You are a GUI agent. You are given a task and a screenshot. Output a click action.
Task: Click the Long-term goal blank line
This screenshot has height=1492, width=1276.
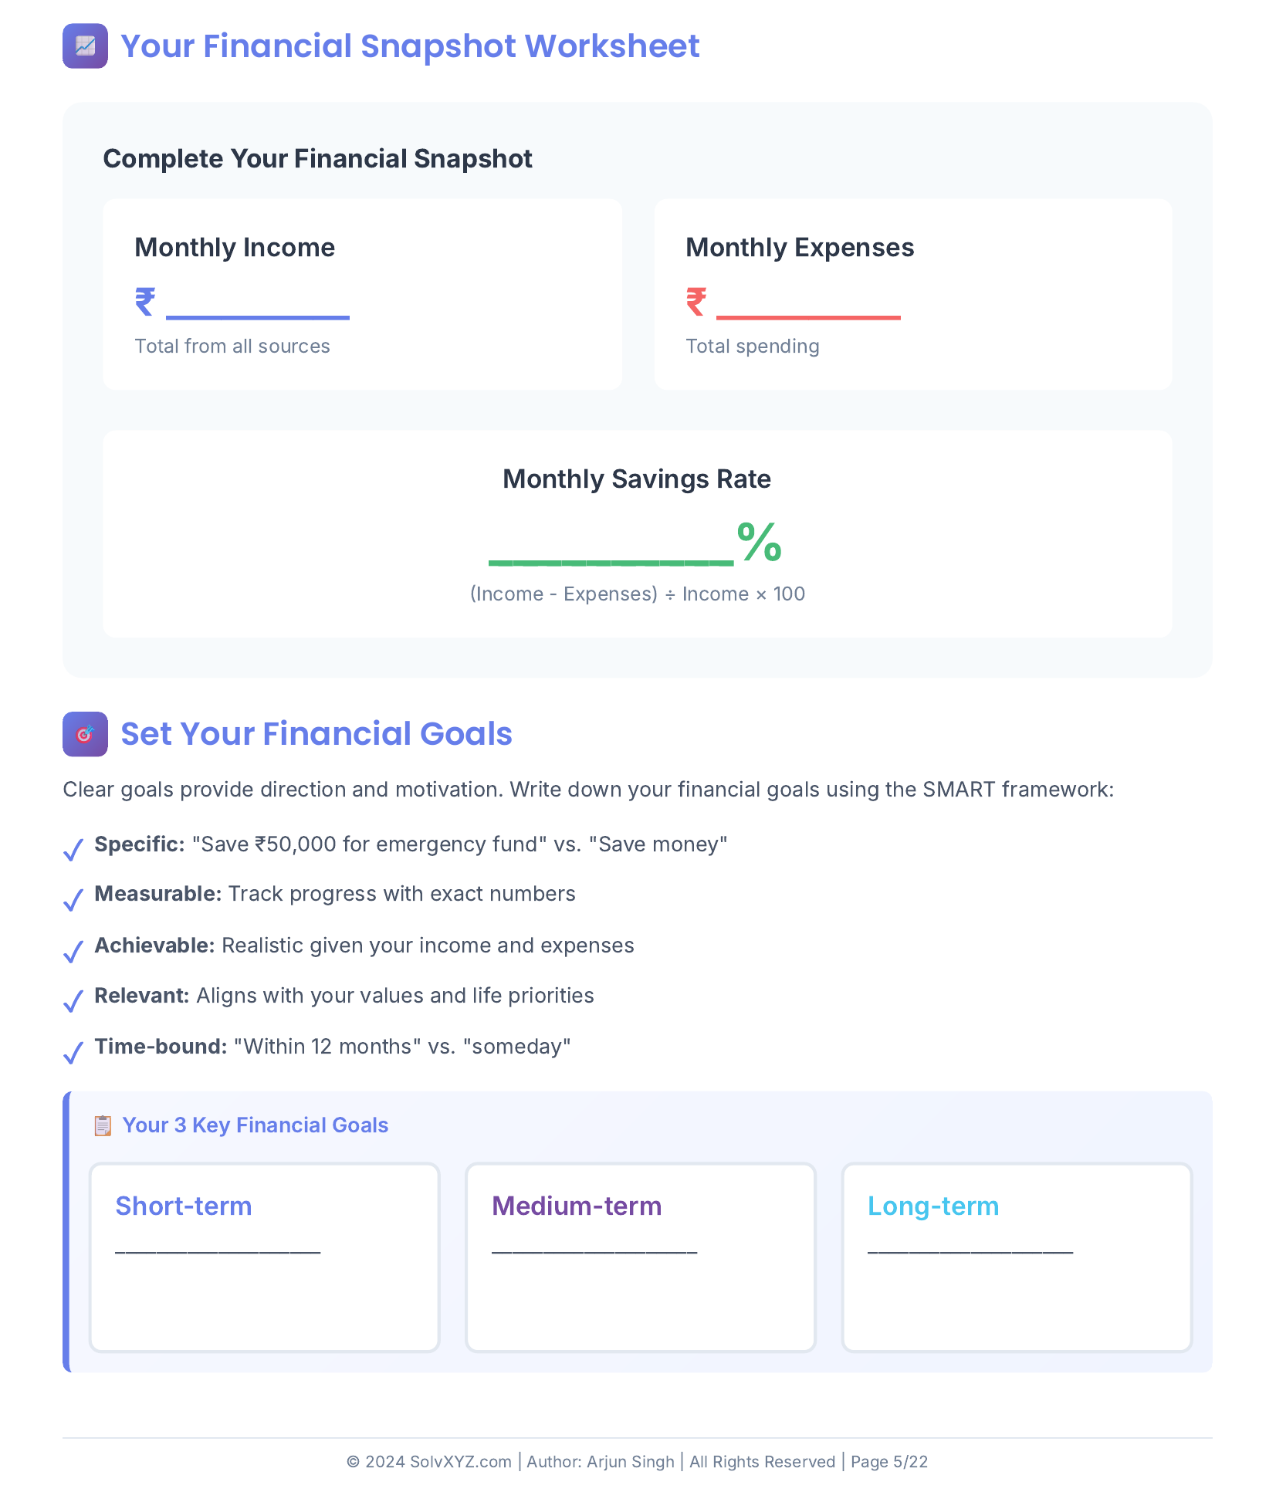point(970,1250)
